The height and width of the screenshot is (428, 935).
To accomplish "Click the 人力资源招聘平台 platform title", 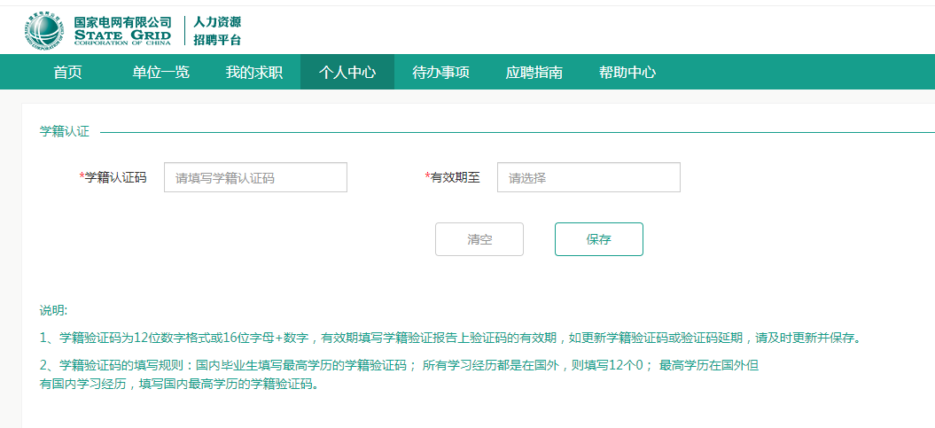I will tap(217, 31).
